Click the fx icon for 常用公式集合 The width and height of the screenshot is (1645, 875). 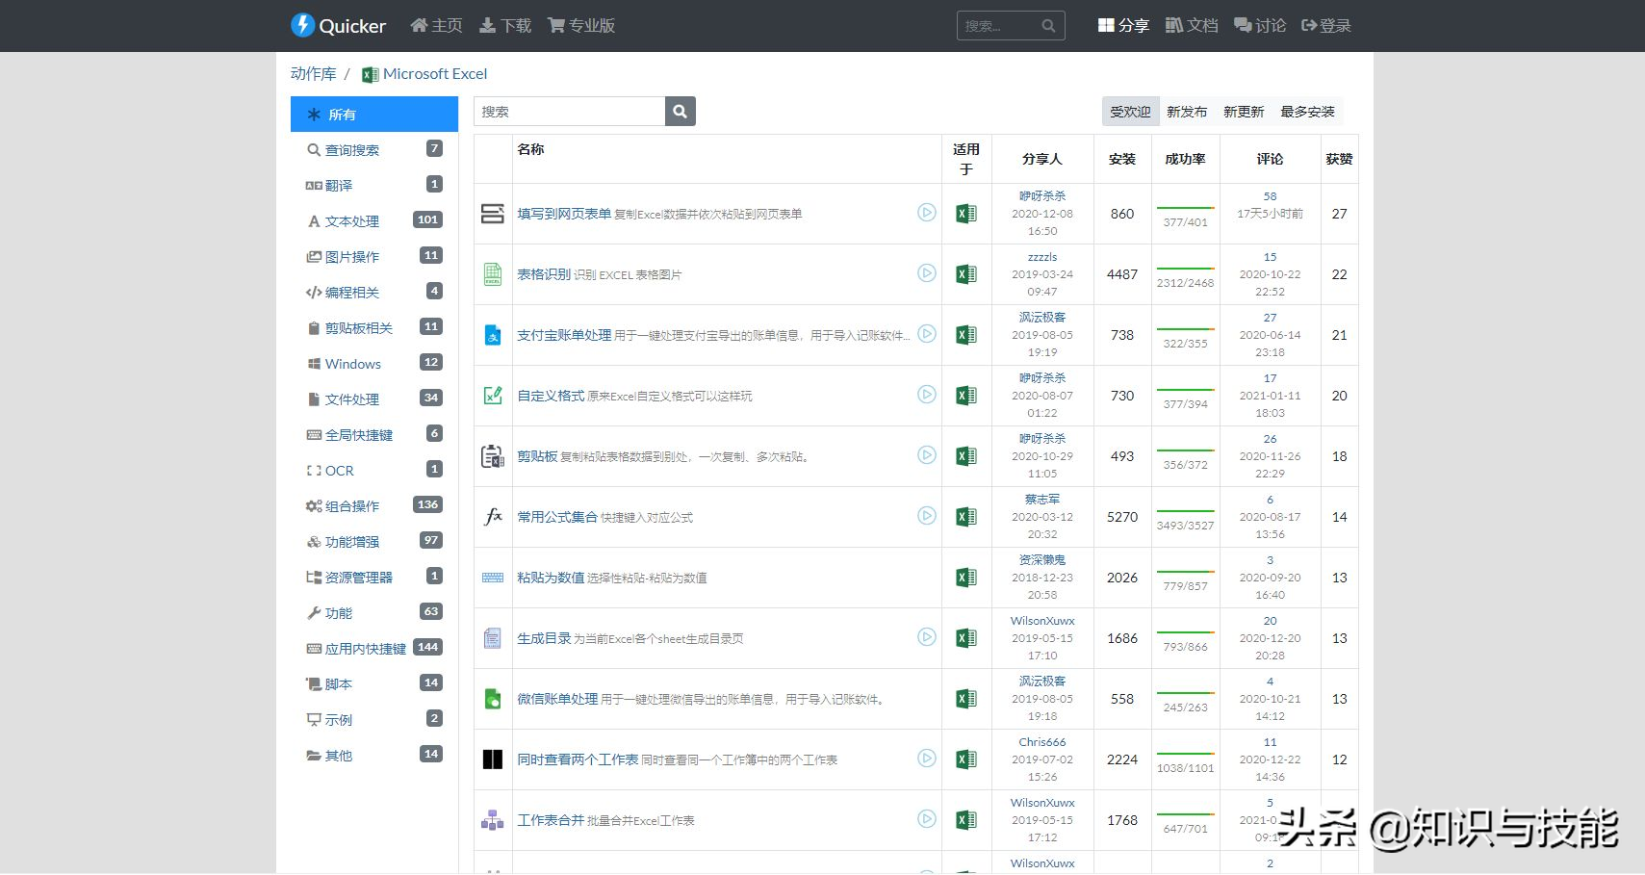[x=493, y=517]
